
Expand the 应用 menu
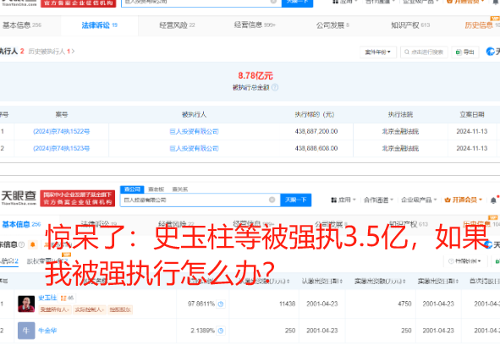[x=343, y=200]
